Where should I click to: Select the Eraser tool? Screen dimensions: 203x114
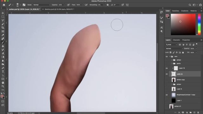(3, 53)
